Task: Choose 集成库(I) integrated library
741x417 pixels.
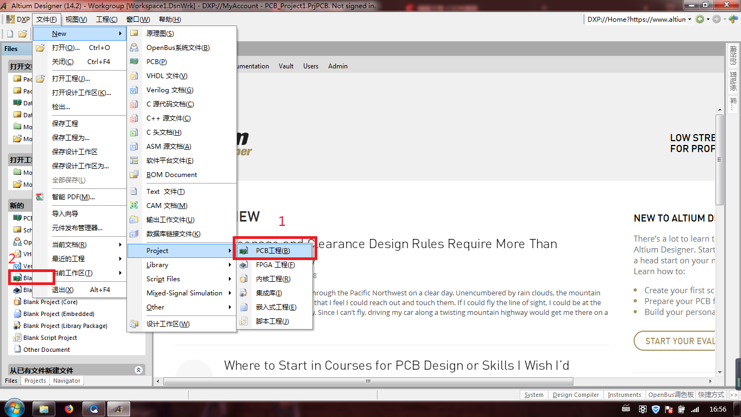Action: coord(275,293)
